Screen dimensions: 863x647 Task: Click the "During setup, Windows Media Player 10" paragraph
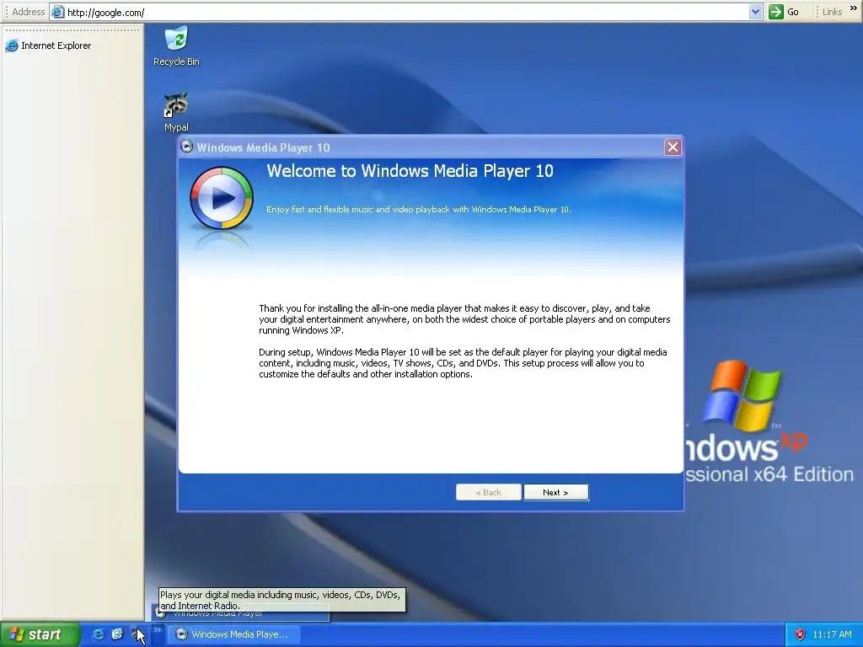(x=463, y=363)
